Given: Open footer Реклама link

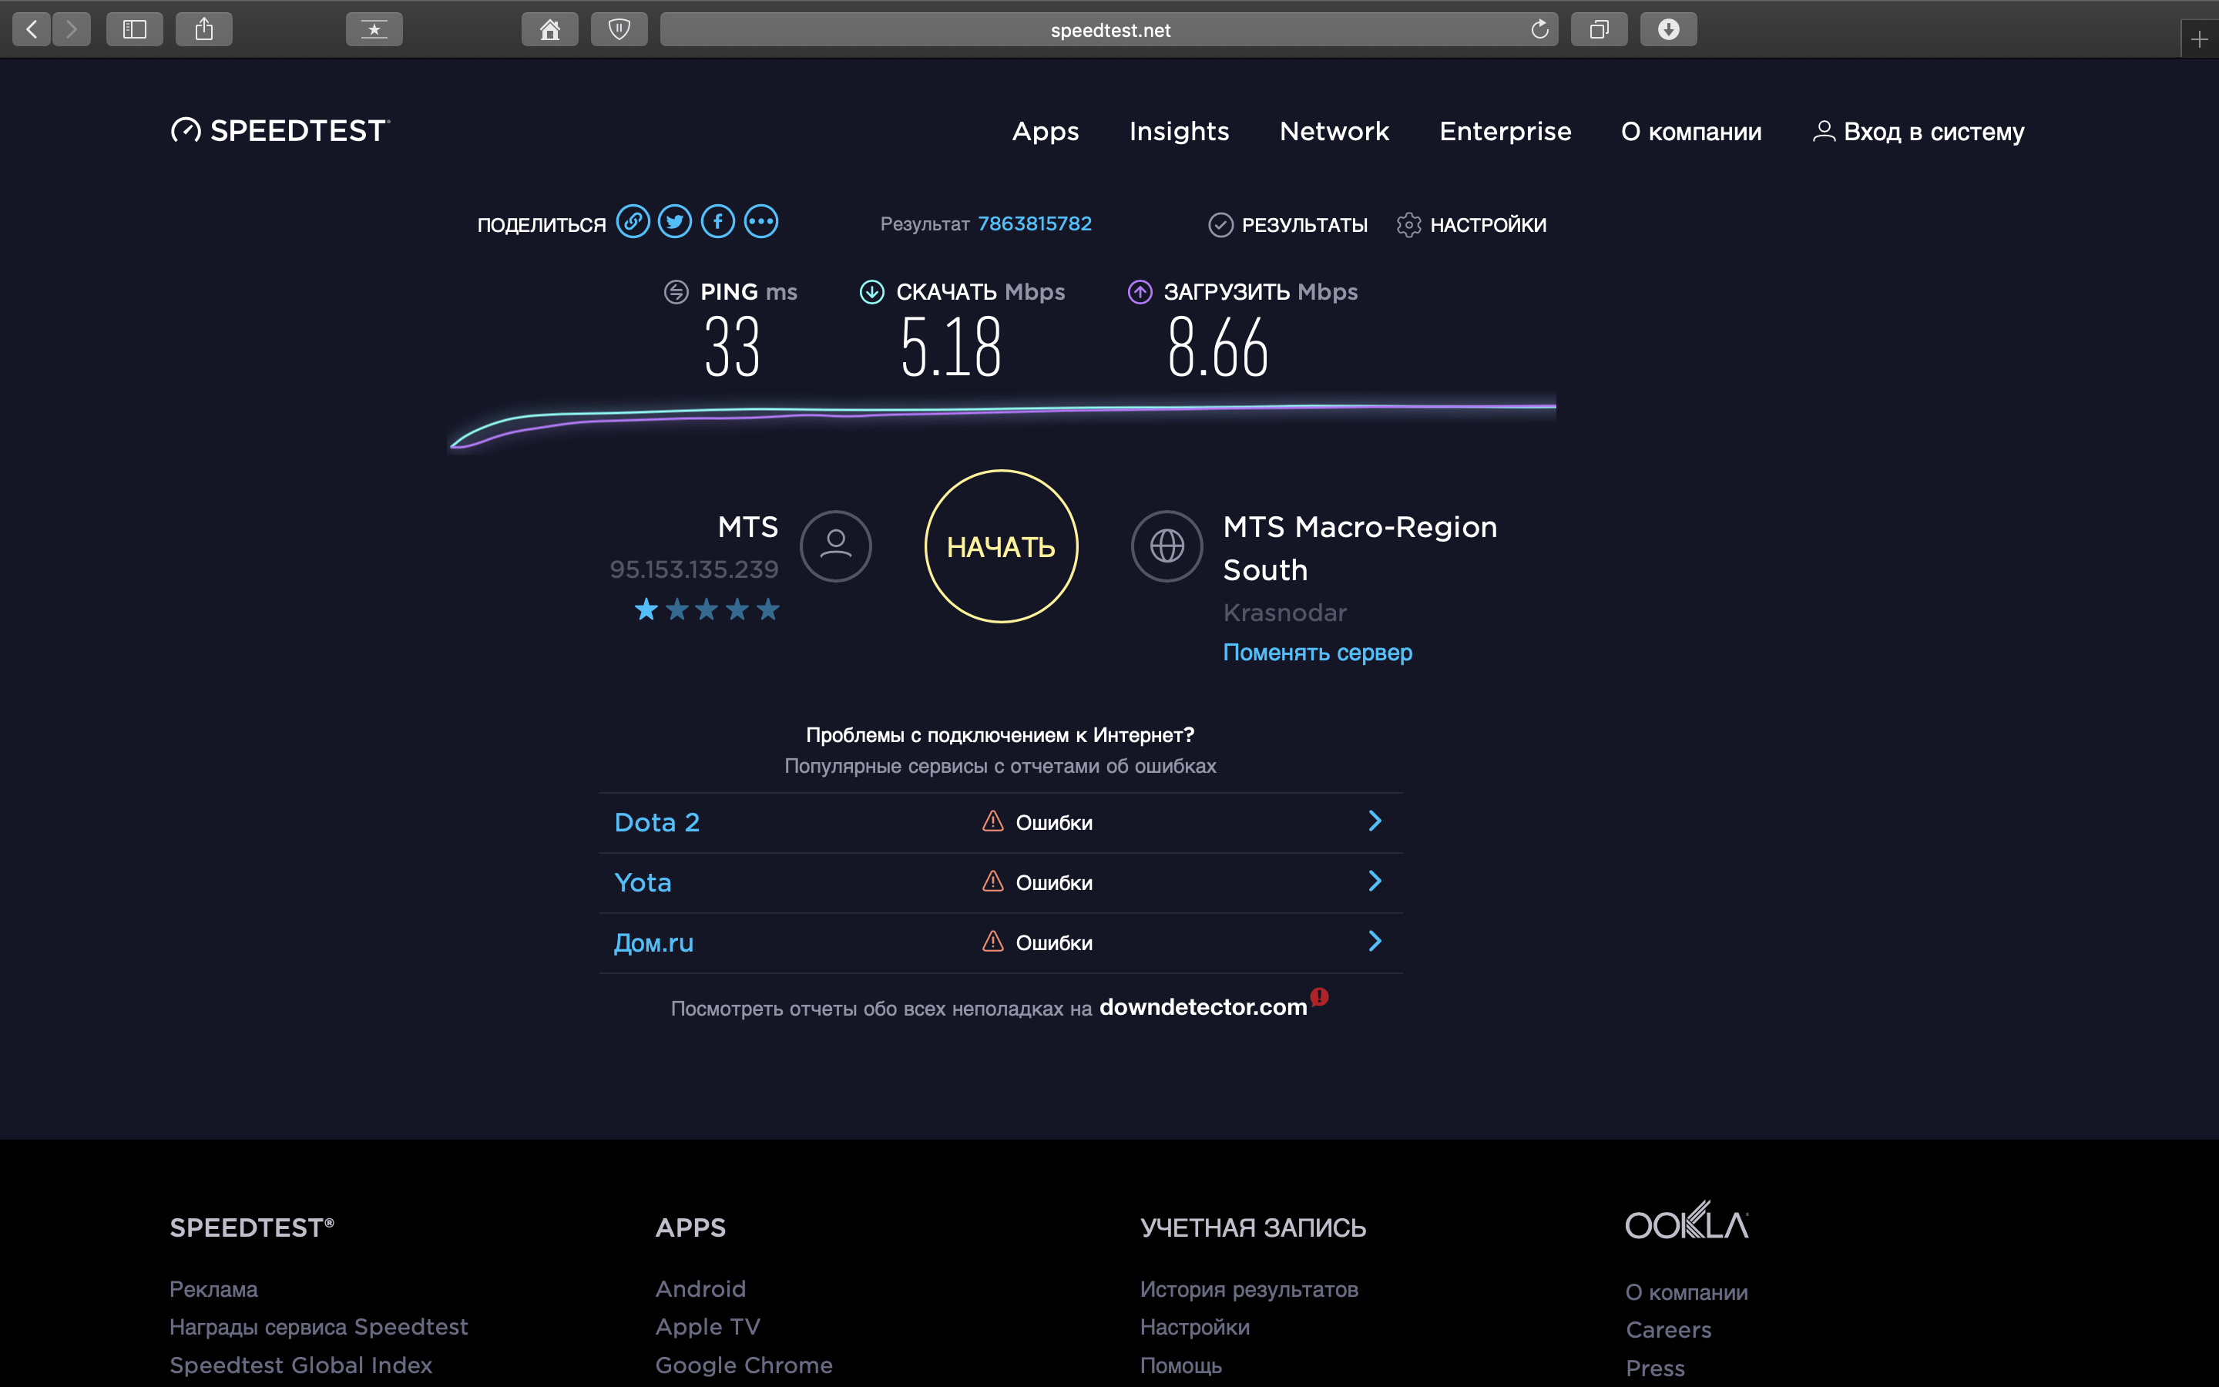Looking at the screenshot, I should point(213,1289).
